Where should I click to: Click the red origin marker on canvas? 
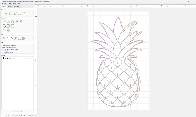87,110
